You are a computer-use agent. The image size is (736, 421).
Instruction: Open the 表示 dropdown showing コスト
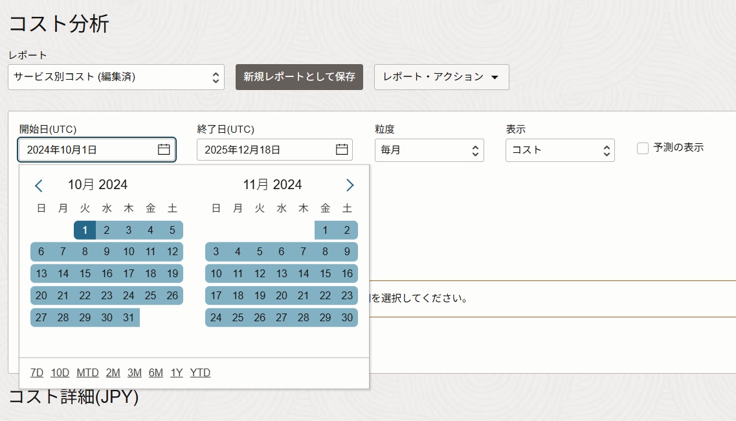pos(559,150)
